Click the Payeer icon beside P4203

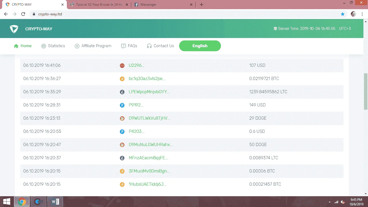coord(122,132)
